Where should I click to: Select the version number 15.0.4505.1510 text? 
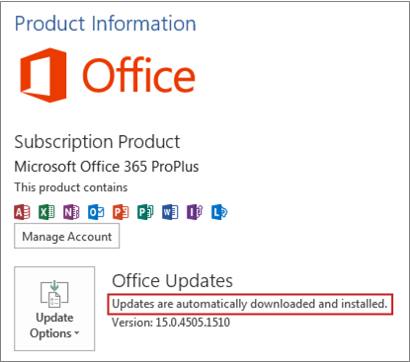(x=193, y=323)
